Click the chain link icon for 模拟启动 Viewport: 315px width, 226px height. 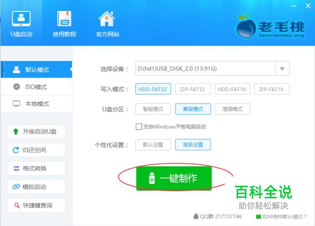click(x=16, y=187)
